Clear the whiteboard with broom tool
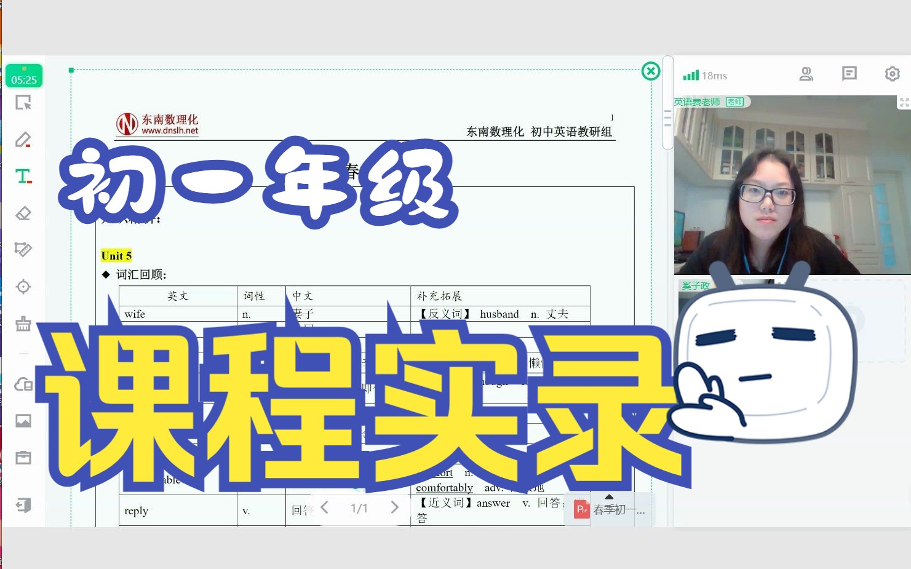The image size is (911, 569). 23,324
